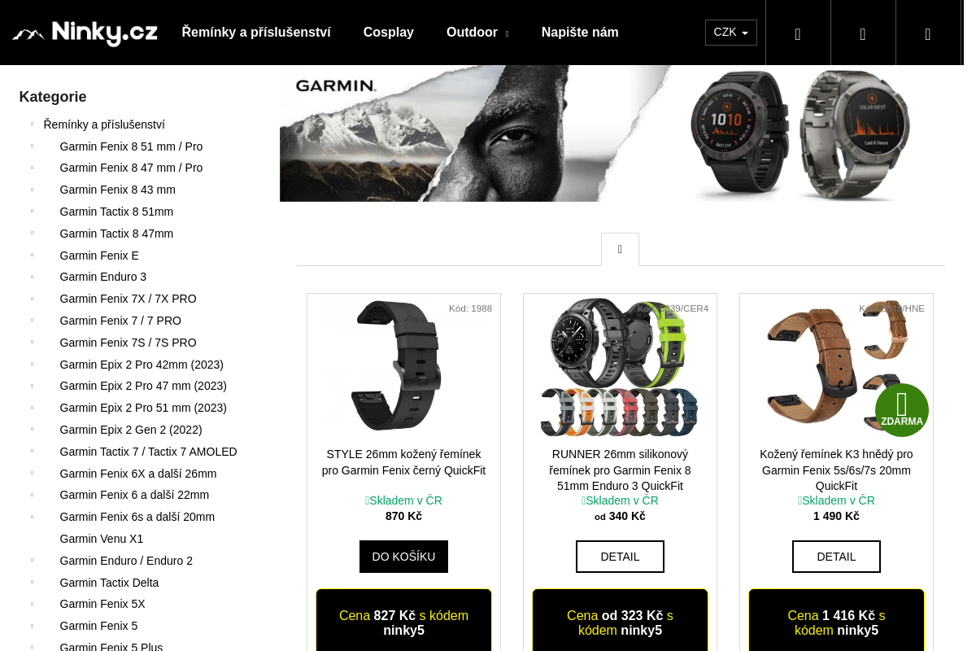Click expand bullet beside Řemínky a příslušenství

click(33, 125)
